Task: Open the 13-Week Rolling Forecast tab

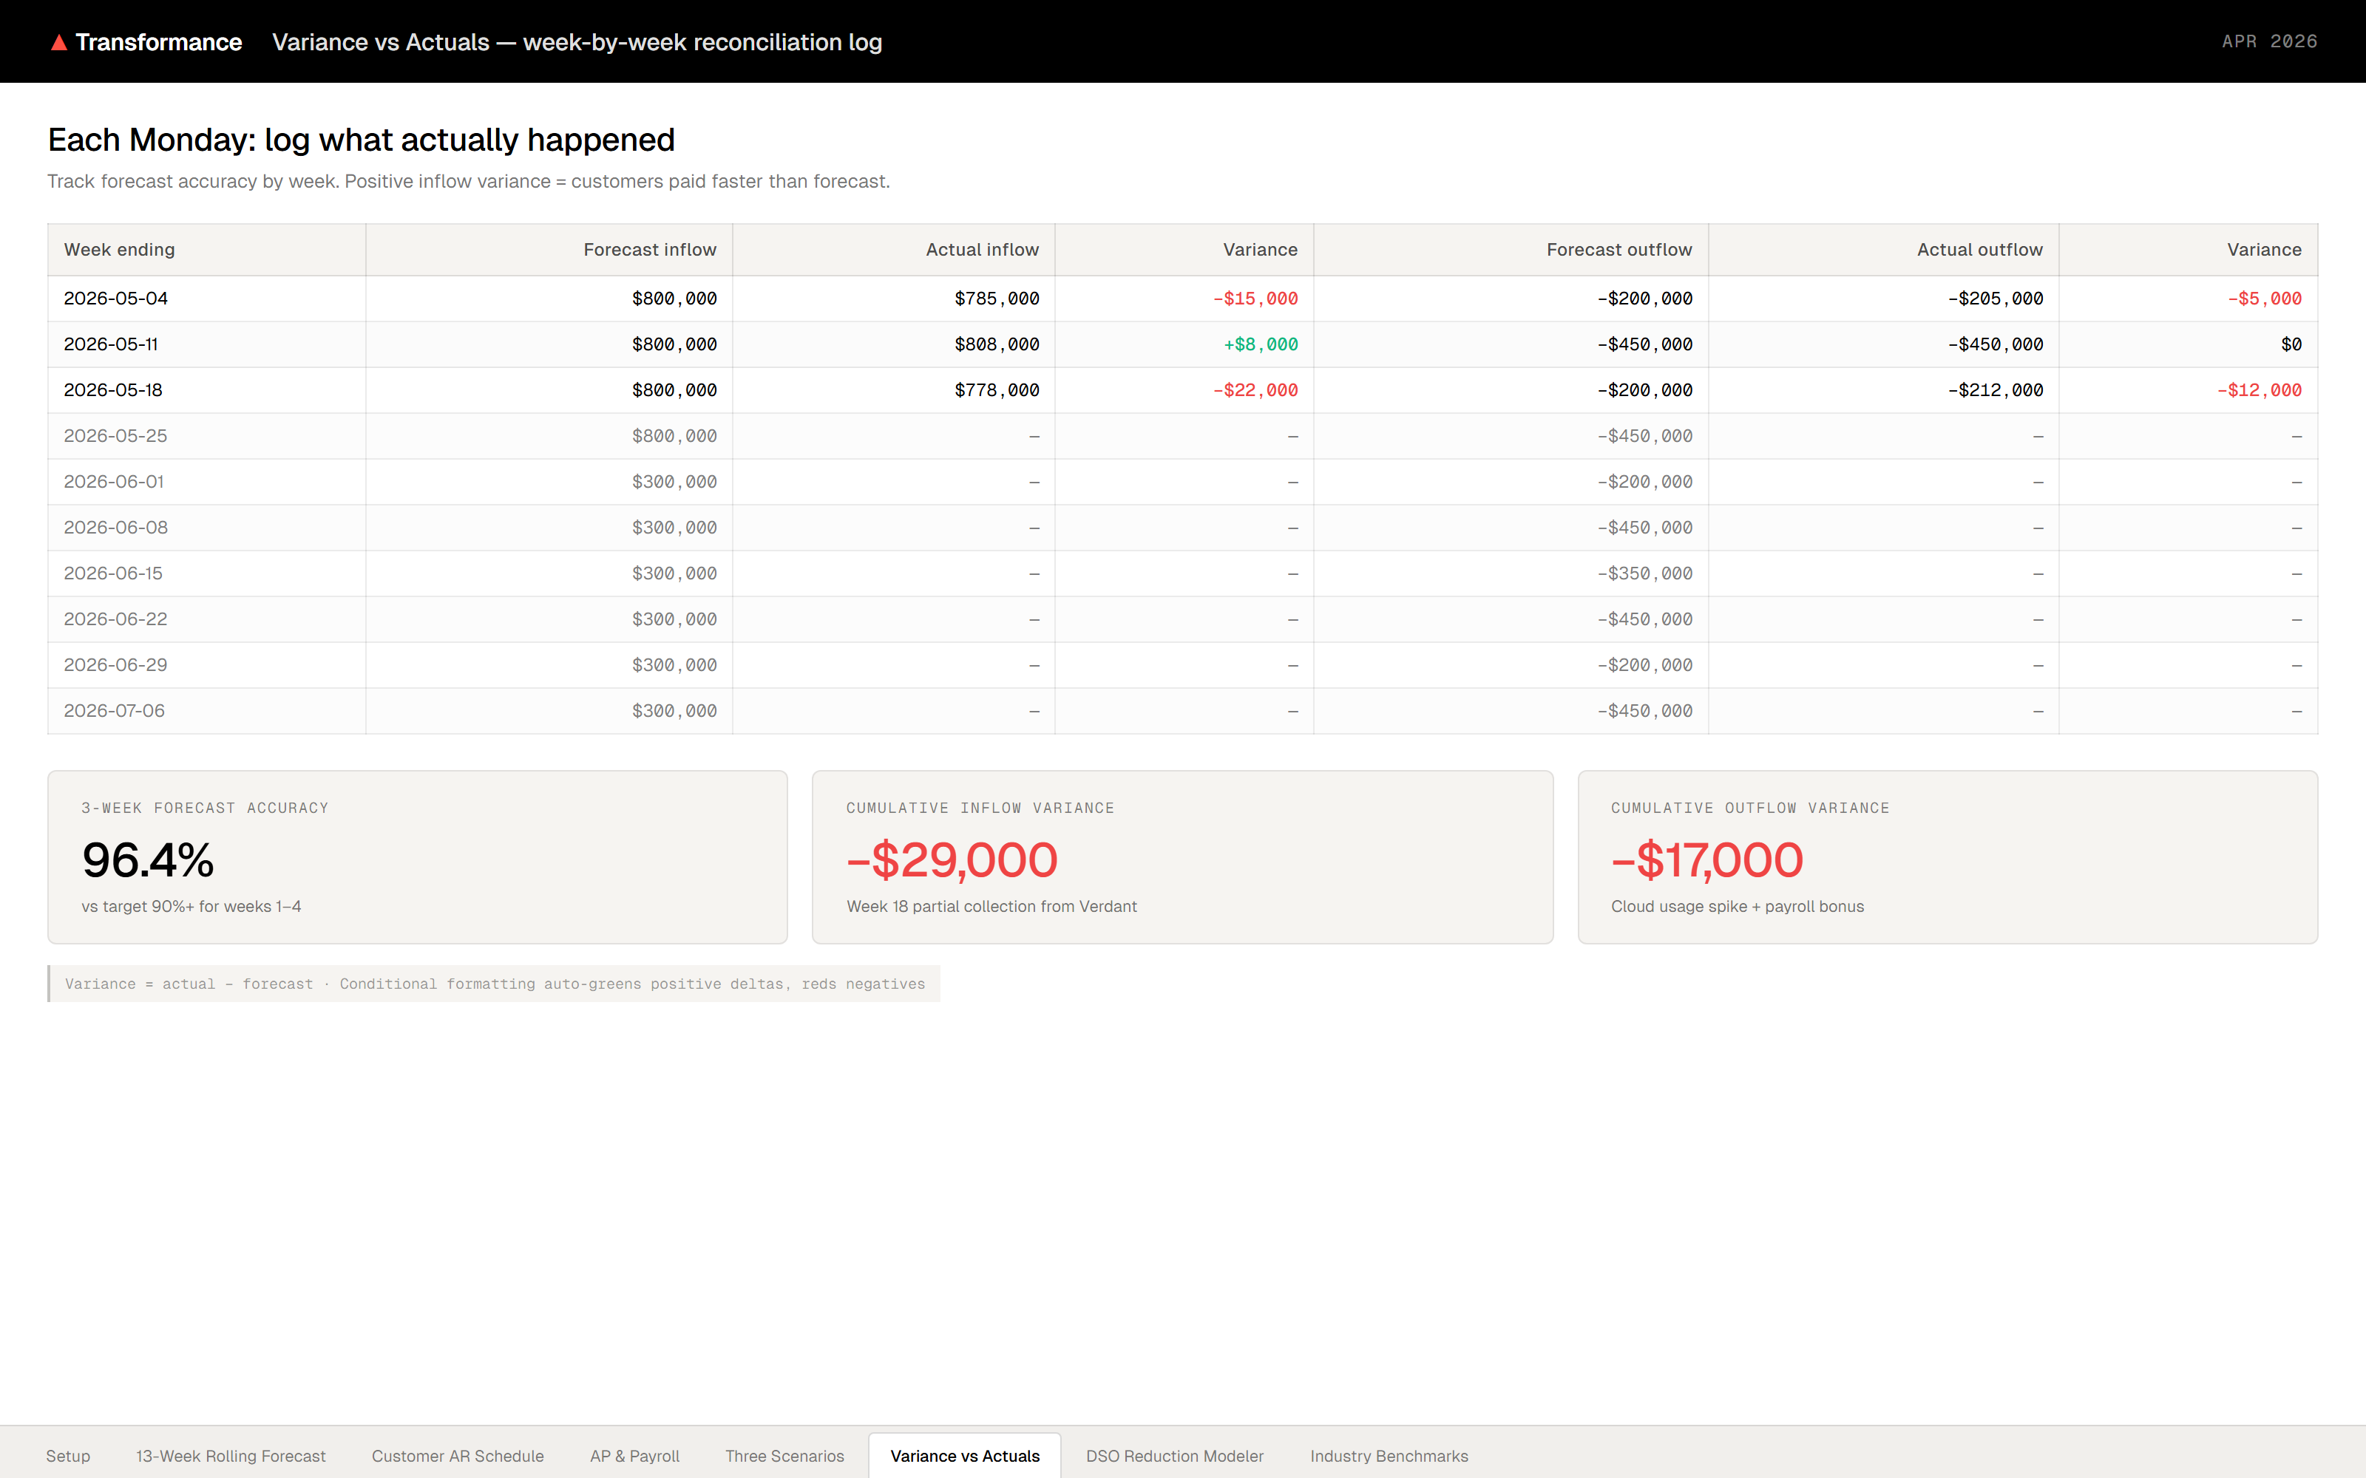Action: (x=231, y=1456)
